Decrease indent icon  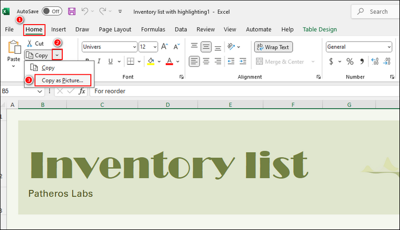click(231, 61)
